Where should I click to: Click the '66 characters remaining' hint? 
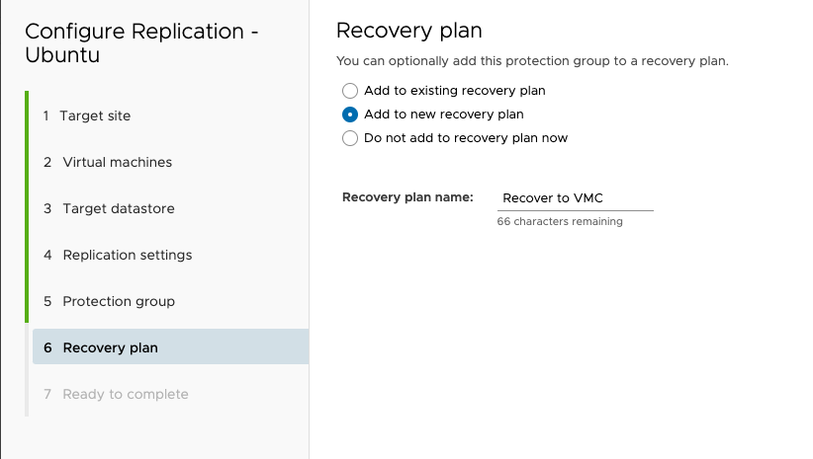560,222
